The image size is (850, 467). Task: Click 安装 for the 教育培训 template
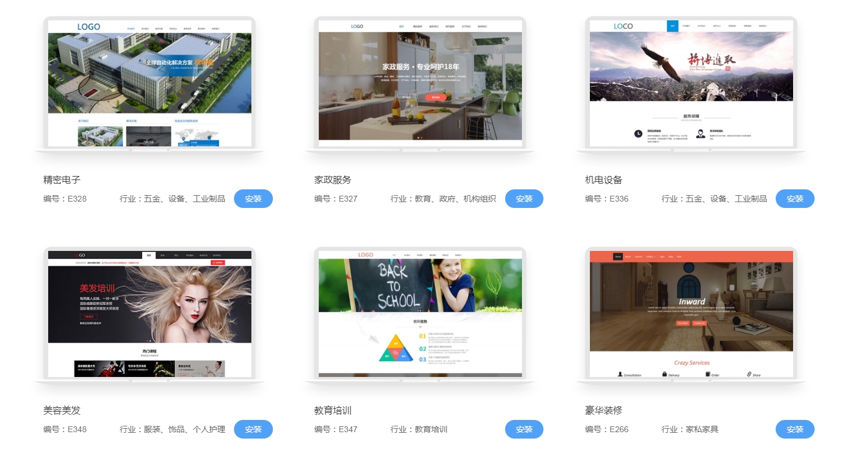pyautogui.click(x=524, y=429)
